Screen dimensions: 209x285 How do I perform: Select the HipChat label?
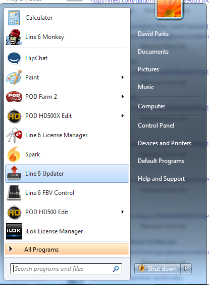click(x=36, y=58)
